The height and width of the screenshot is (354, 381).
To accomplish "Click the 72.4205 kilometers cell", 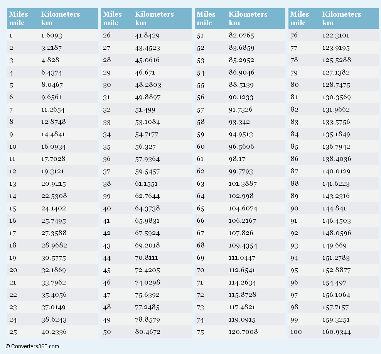I will click(x=147, y=270).
